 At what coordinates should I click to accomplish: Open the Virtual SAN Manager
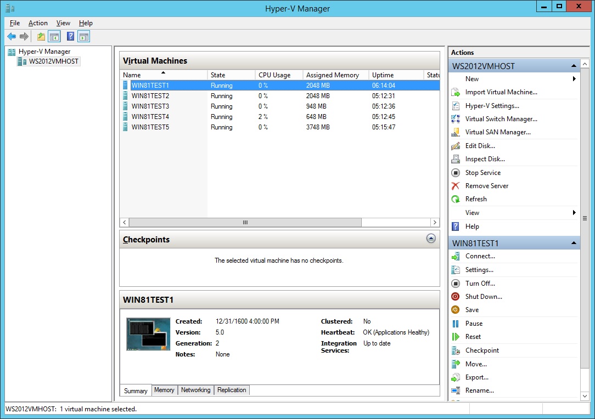pos(498,132)
